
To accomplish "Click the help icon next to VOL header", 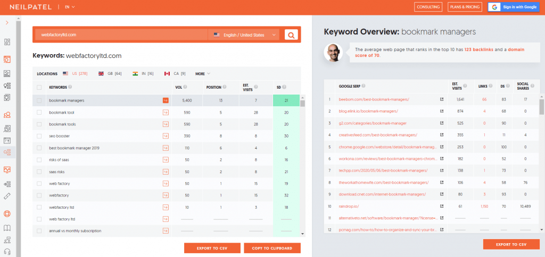I will (x=185, y=87).
